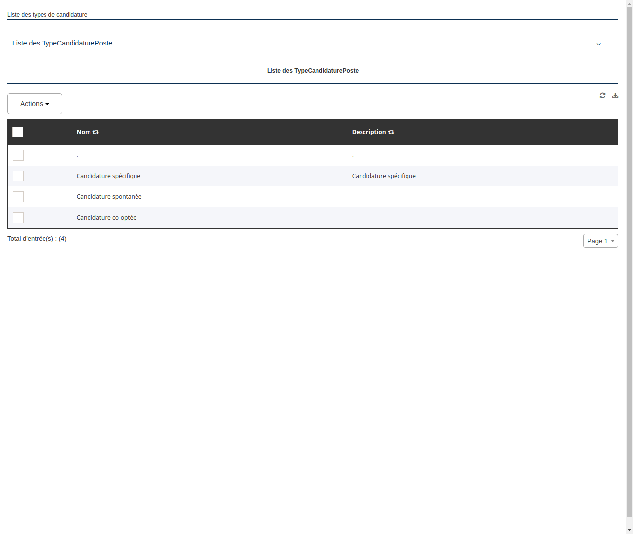
Task: Click the dropdown arrow on Page 1 selector
Action: coord(612,241)
